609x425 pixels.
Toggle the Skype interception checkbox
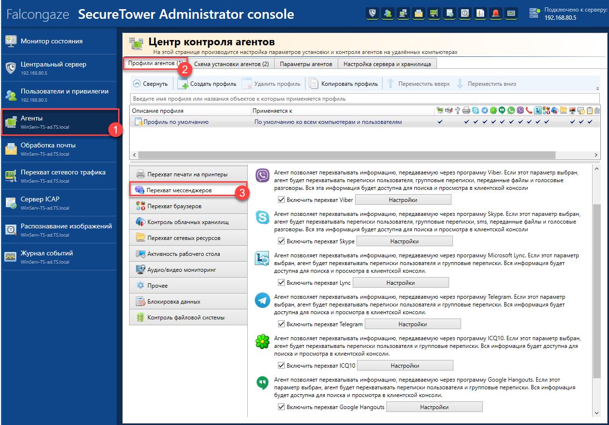(x=281, y=241)
